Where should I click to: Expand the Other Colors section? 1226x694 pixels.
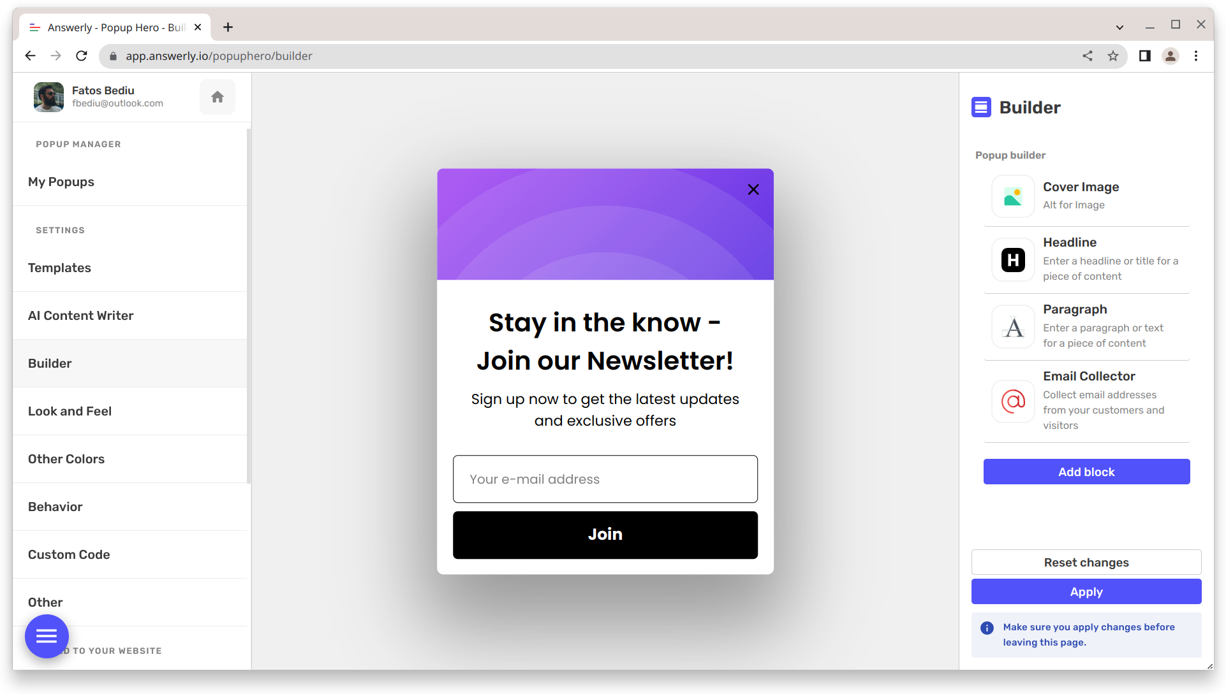pos(66,458)
